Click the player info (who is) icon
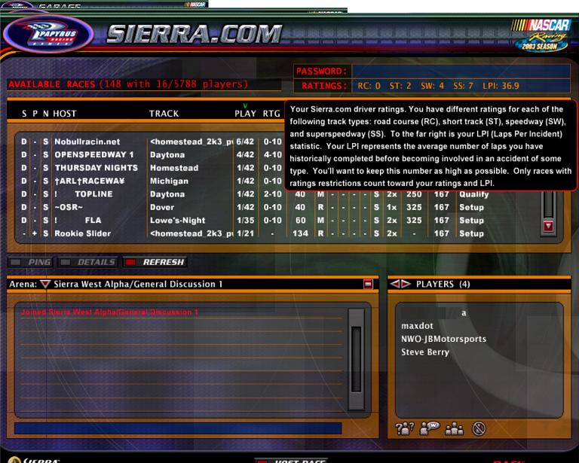579x463 pixels. click(x=404, y=428)
